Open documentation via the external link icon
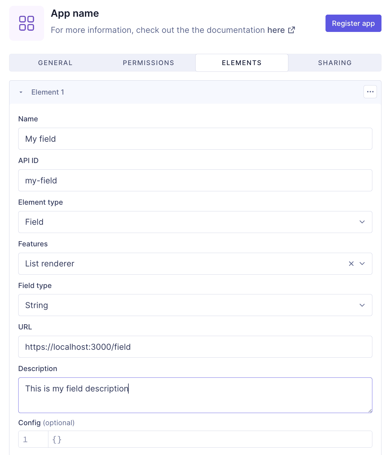390x455 pixels. coord(291,30)
